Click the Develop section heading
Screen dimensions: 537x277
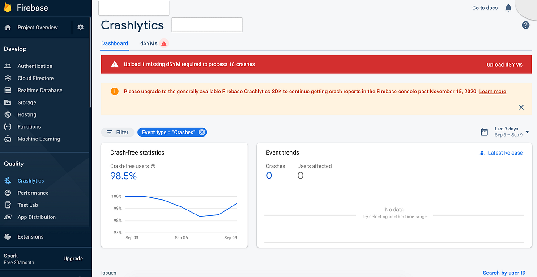(x=15, y=49)
